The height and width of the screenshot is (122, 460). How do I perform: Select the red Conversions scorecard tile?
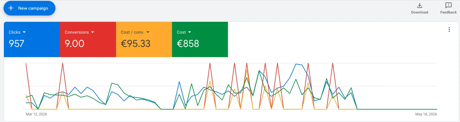point(88,39)
